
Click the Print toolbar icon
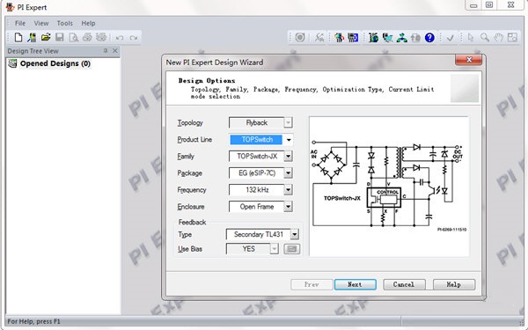[87, 37]
